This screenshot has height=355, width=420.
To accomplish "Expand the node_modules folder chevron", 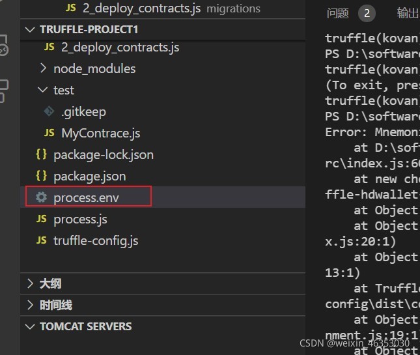I will [x=43, y=68].
